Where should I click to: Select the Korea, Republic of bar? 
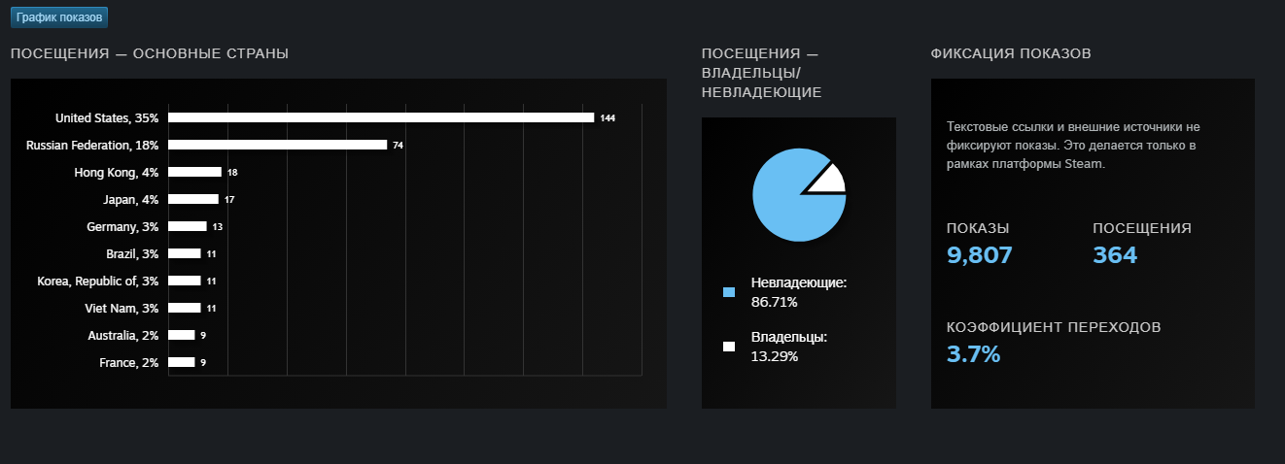tap(185, 281)
